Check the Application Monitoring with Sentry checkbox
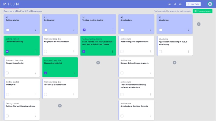This screenshot has width=216, height=121. pyautogui.click(x=160, y=52)
